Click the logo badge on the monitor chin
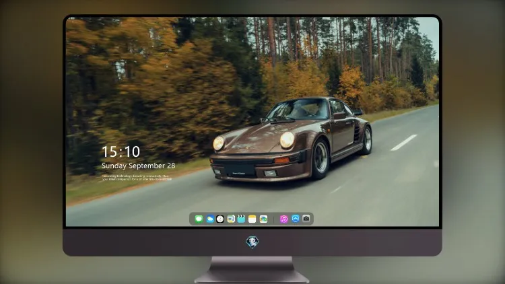 [x=252, y=242]
